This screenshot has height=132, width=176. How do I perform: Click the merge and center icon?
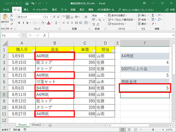point(86,23)
